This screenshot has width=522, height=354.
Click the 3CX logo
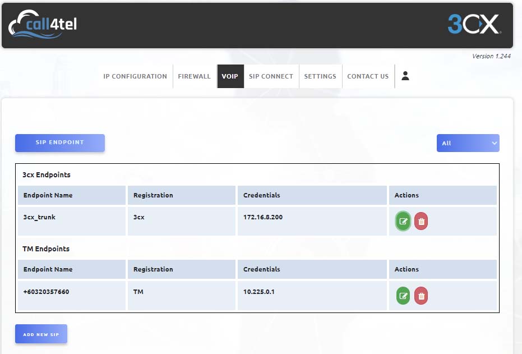[x=474, y=24]
